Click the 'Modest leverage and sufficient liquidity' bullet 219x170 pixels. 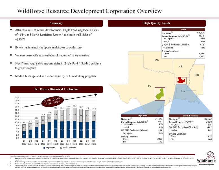pos(55,76)
